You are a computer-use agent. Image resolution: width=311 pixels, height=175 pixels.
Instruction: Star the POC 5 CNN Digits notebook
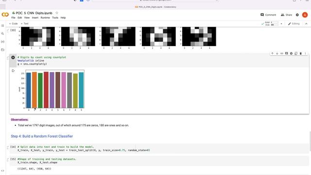(57, 13)
